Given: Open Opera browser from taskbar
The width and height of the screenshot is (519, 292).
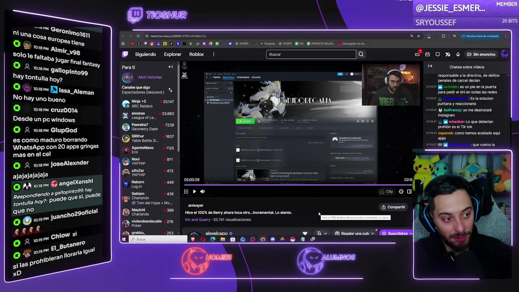Looking at the screenshot, I should click(x=203, y=239).
